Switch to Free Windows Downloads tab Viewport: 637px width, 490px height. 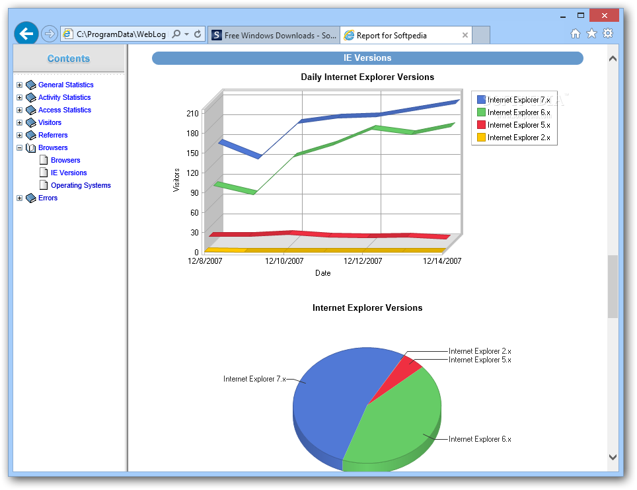point(274,35)
